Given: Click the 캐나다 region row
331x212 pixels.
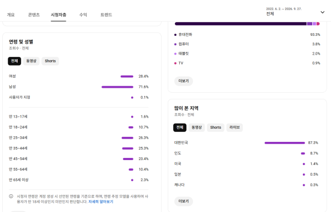Looking at the screenshot, I should (246, 185).
